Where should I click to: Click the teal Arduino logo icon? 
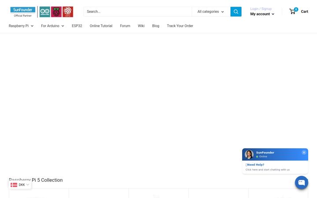pyautogui.click(x=44, y=12)
